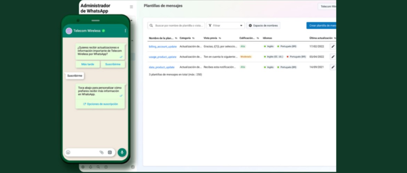Click the collapse panel icon at sidebar bottom right
The image size is (407, 173).
(x=133, y=167)
